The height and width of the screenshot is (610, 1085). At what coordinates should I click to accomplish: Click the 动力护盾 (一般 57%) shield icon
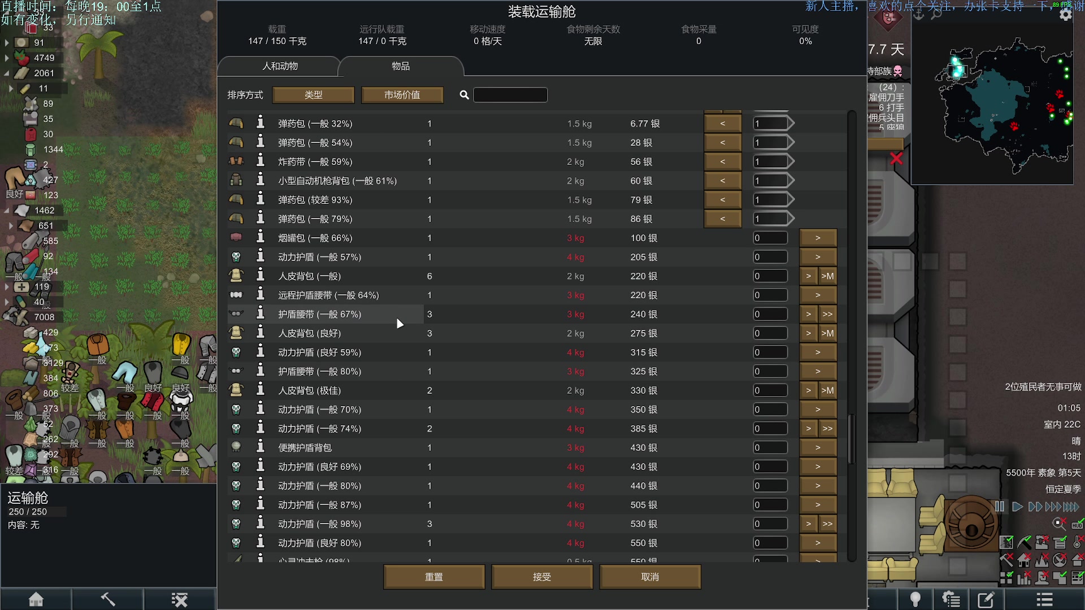tap(236, 257)
